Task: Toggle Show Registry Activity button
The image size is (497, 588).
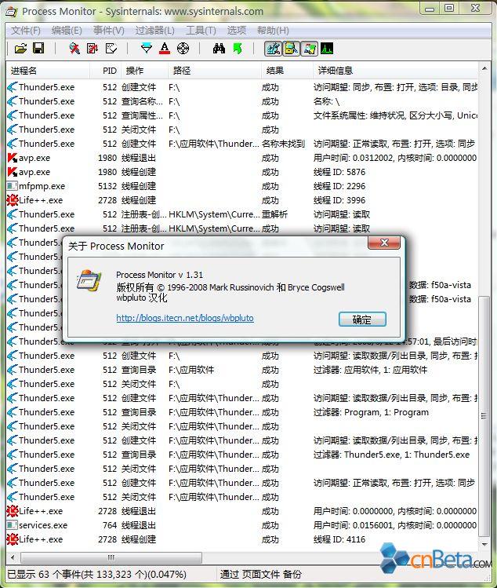Action: [273, 49]
